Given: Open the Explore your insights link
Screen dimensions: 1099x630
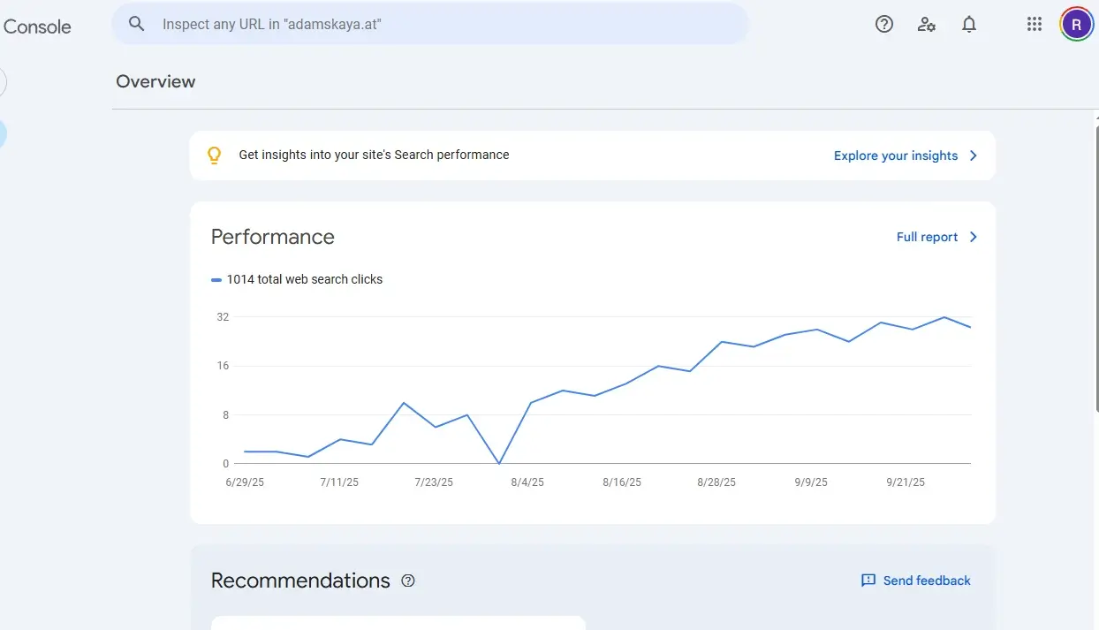Looking at the screenshot, I should (895, 156).
